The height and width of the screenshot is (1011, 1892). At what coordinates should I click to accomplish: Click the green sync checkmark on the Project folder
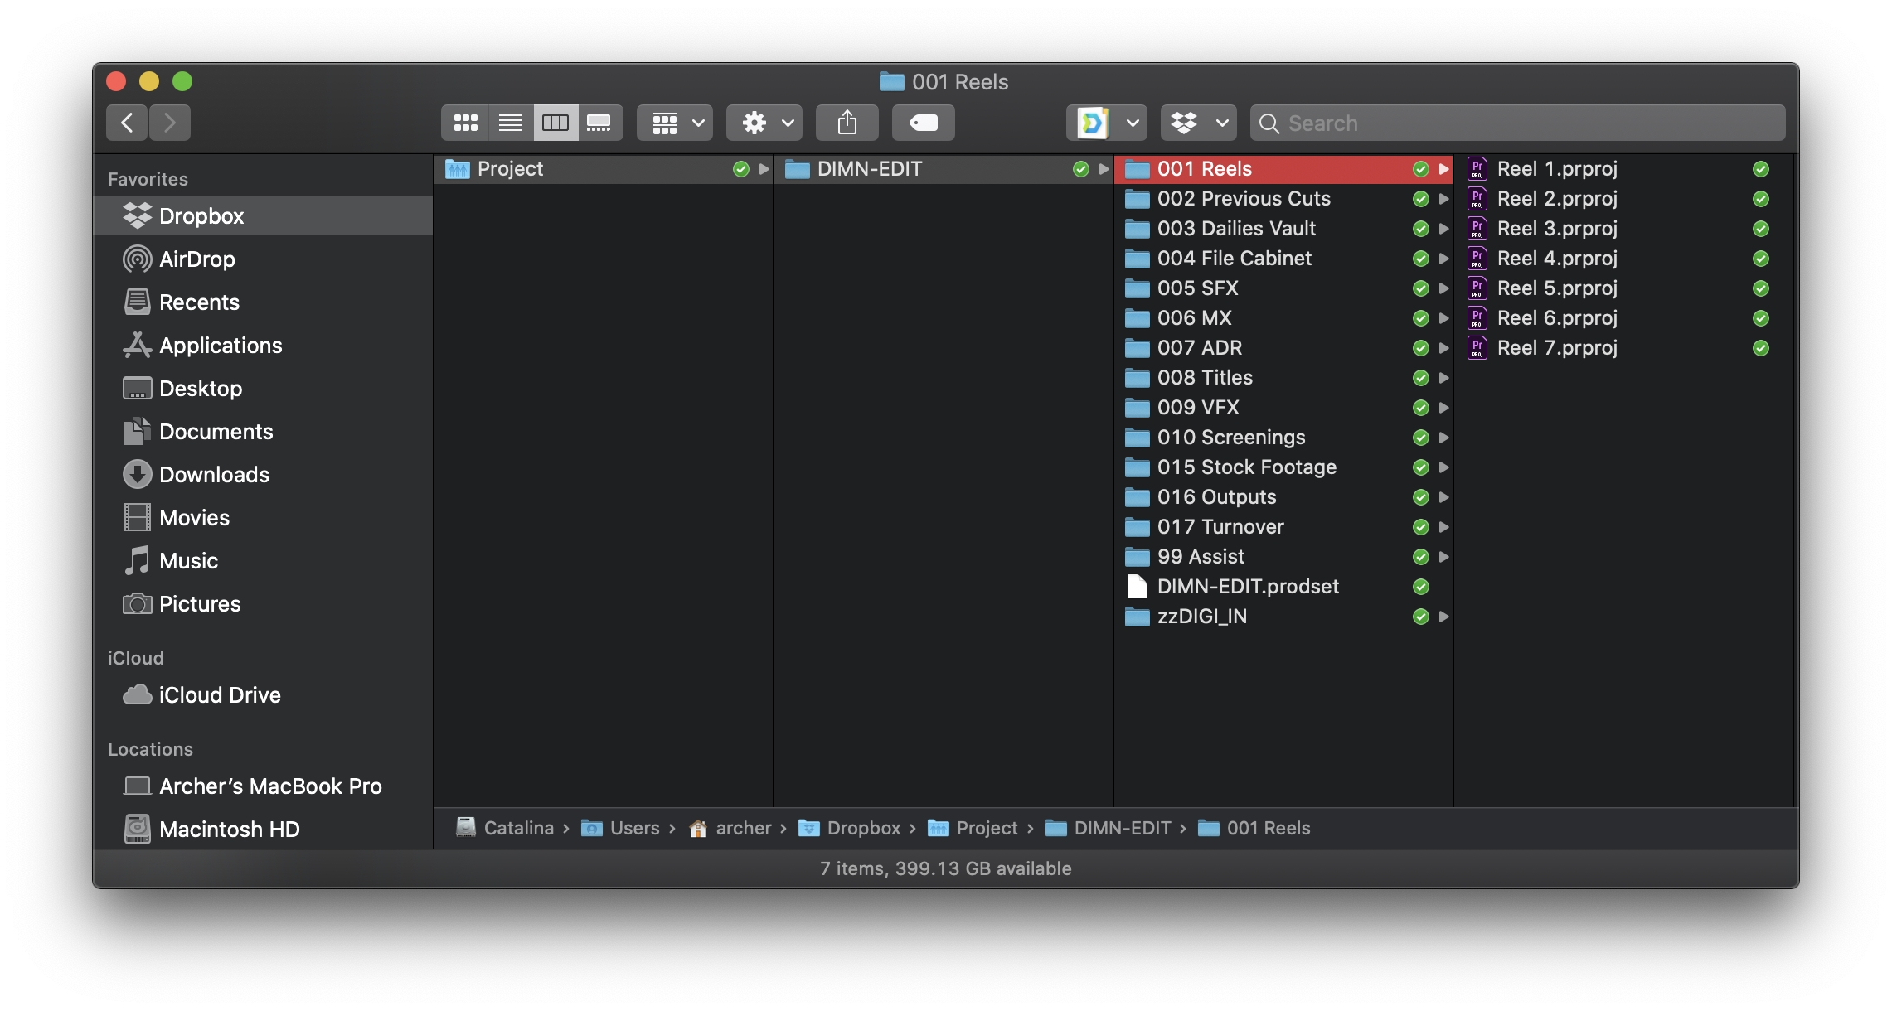click(x=740, y=168)
